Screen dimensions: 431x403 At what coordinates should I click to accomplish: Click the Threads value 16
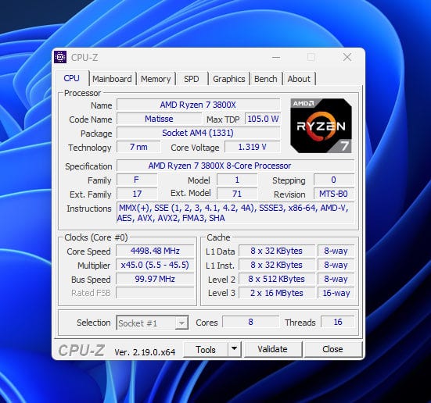(x=338, y=322)
